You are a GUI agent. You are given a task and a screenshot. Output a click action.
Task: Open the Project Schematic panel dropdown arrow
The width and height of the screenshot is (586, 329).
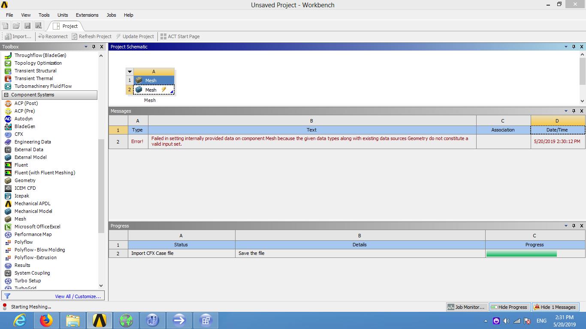tap(565, 47)
